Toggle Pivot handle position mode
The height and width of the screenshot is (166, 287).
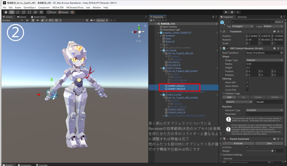(51, 12)
